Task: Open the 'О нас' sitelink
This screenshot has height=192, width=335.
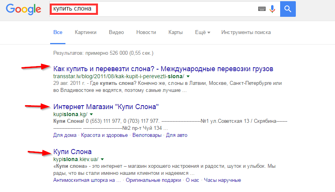Action: 192,180
